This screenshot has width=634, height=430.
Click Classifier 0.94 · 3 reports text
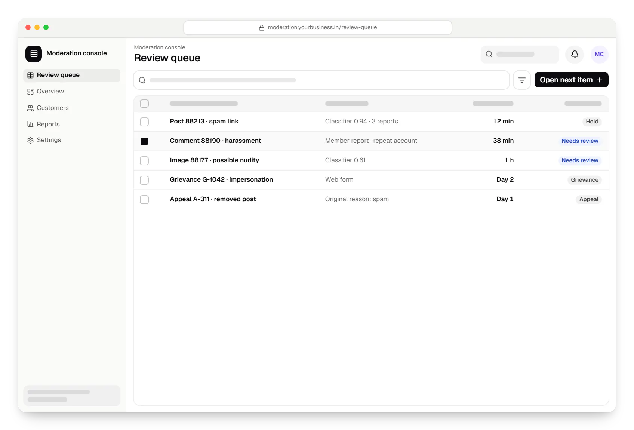click(361, 121)
